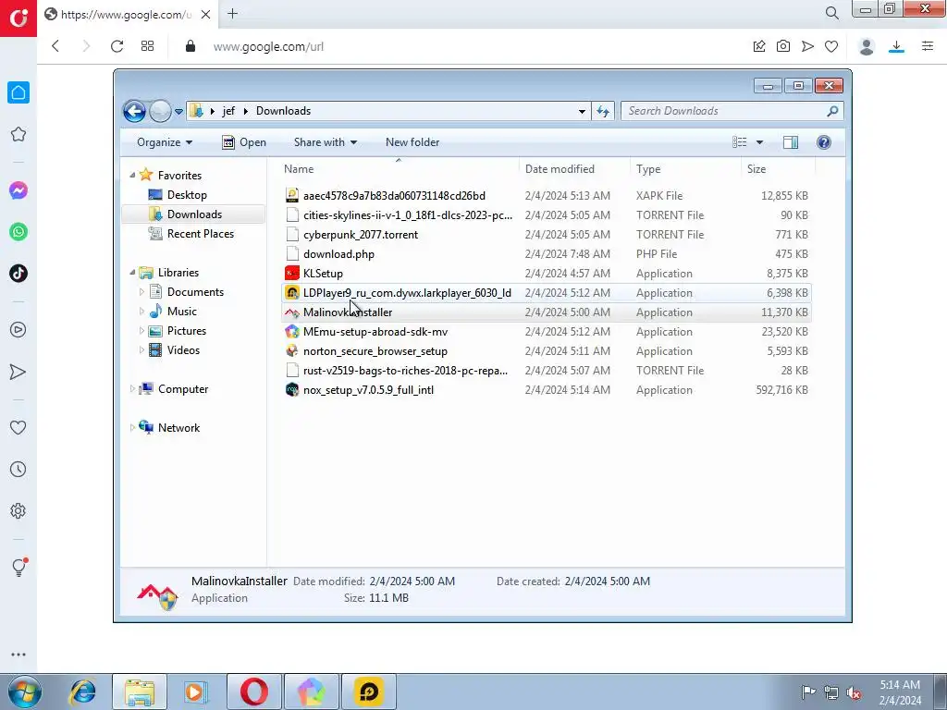Open the Opera sidebar home icon
The image size is (947, 710).
click(x=18, y=92)
